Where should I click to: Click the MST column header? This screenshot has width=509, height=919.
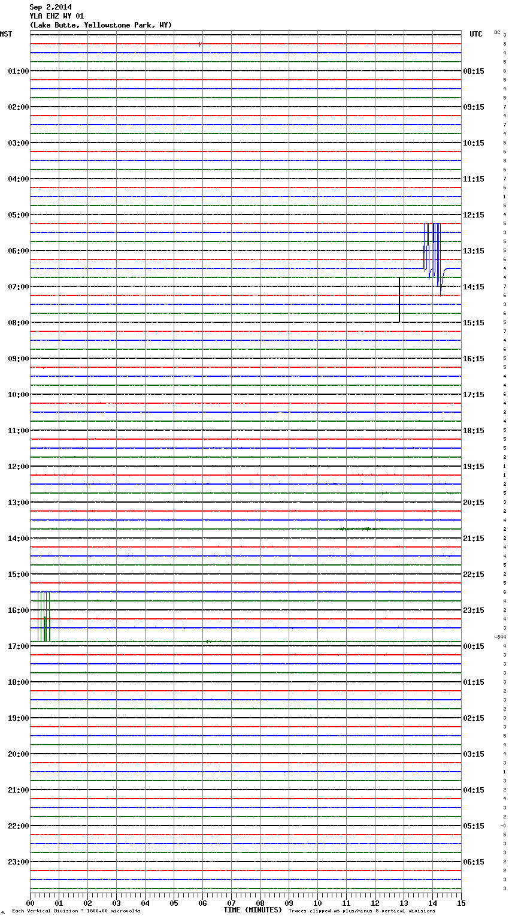(6, 34)
